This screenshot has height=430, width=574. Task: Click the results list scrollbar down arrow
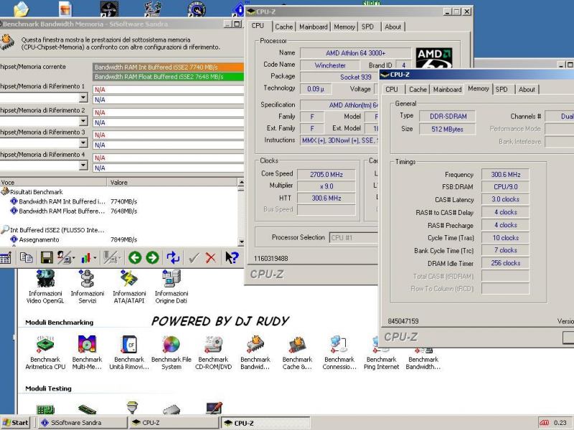click(241, 242)
